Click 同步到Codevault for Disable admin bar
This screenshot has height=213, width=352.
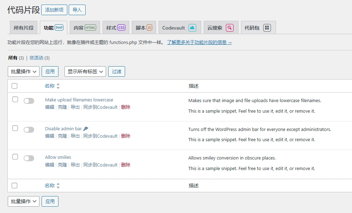pyautogui.click(x=100, y=136)
